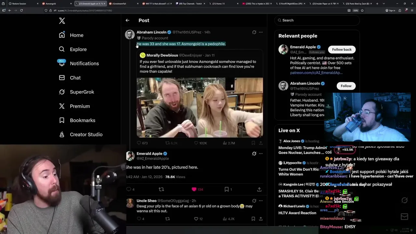416x234 pixels.
Task: View analytics showing 2.7M views
Action: [229, 143]
